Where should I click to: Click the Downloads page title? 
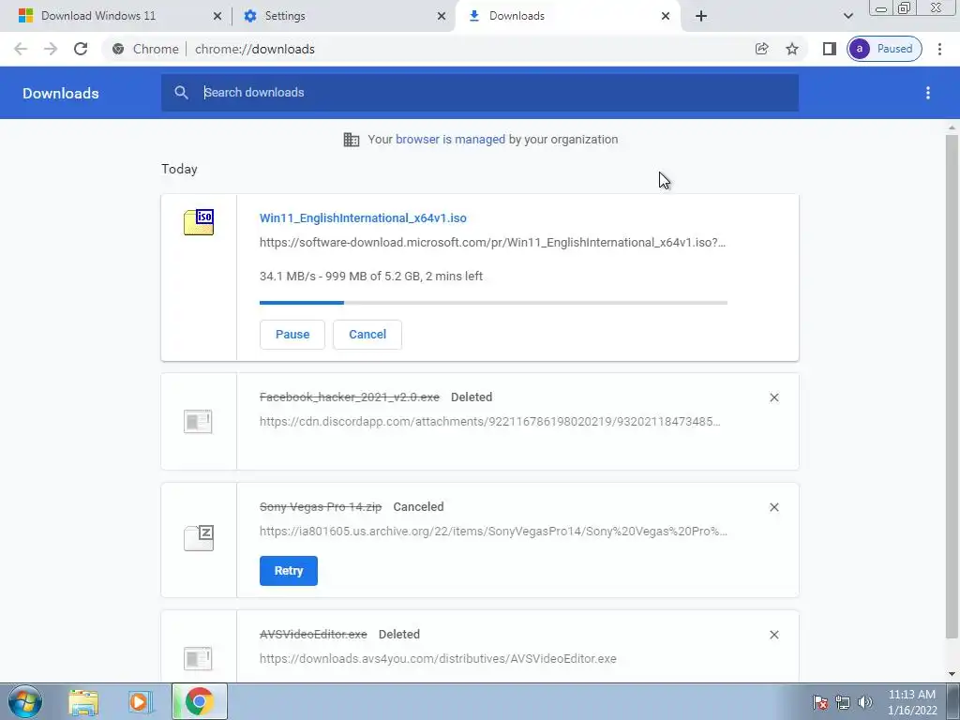61,93
